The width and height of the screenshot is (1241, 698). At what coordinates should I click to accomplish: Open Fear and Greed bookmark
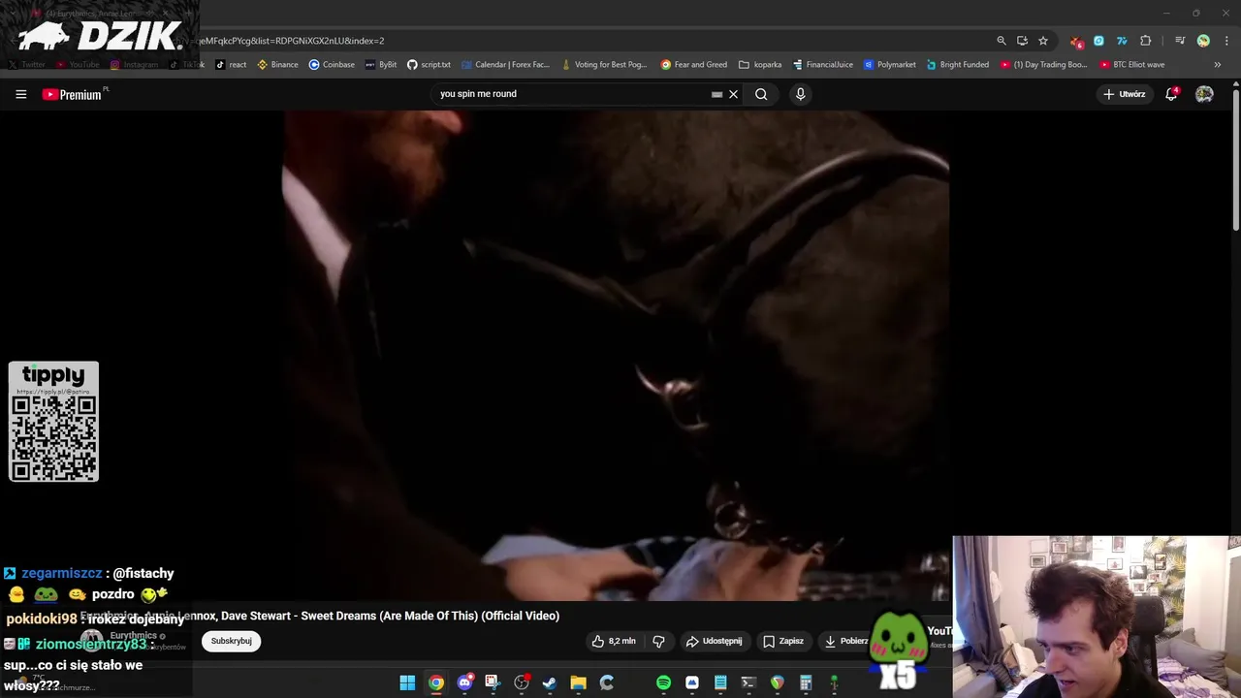(x=694, y=65)
